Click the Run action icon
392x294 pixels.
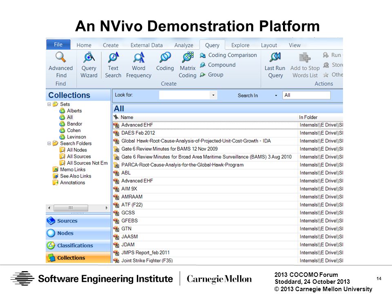click(326, 55)
